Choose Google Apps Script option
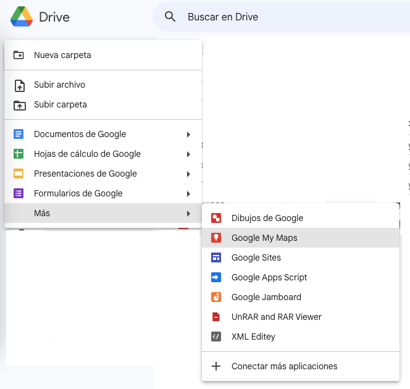This screenshot has width=410, height=389. coord(269,277)
